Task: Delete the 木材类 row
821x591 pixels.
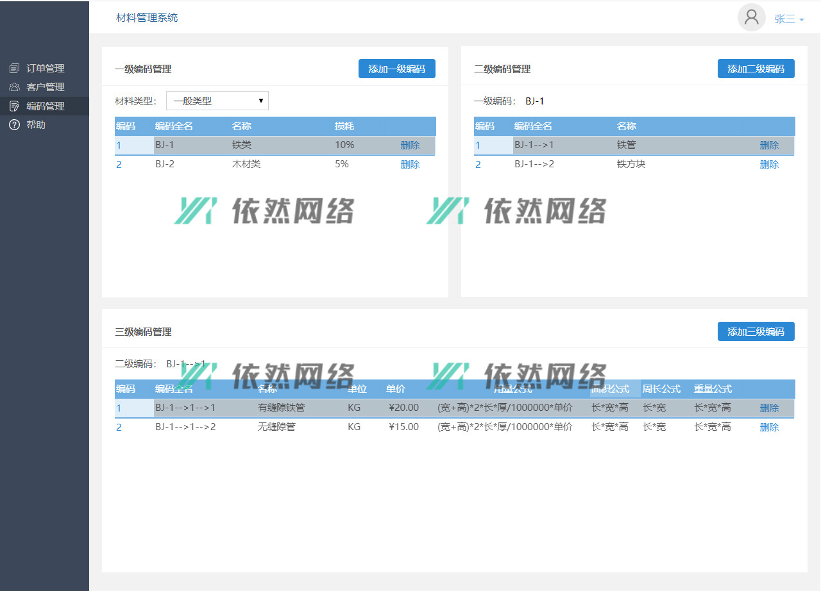Action: [410, 165]
